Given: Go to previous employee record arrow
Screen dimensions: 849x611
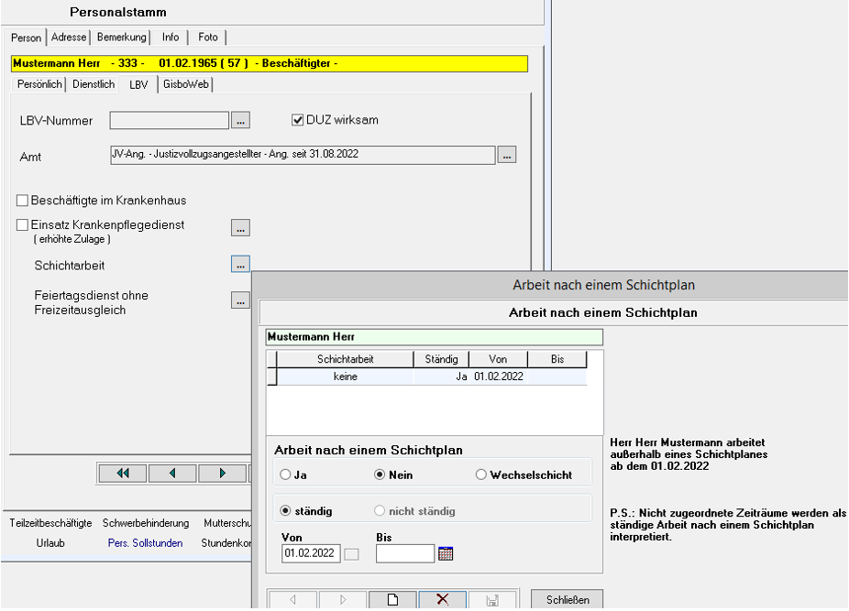Looking at the screenshot, I should (172, 474).
